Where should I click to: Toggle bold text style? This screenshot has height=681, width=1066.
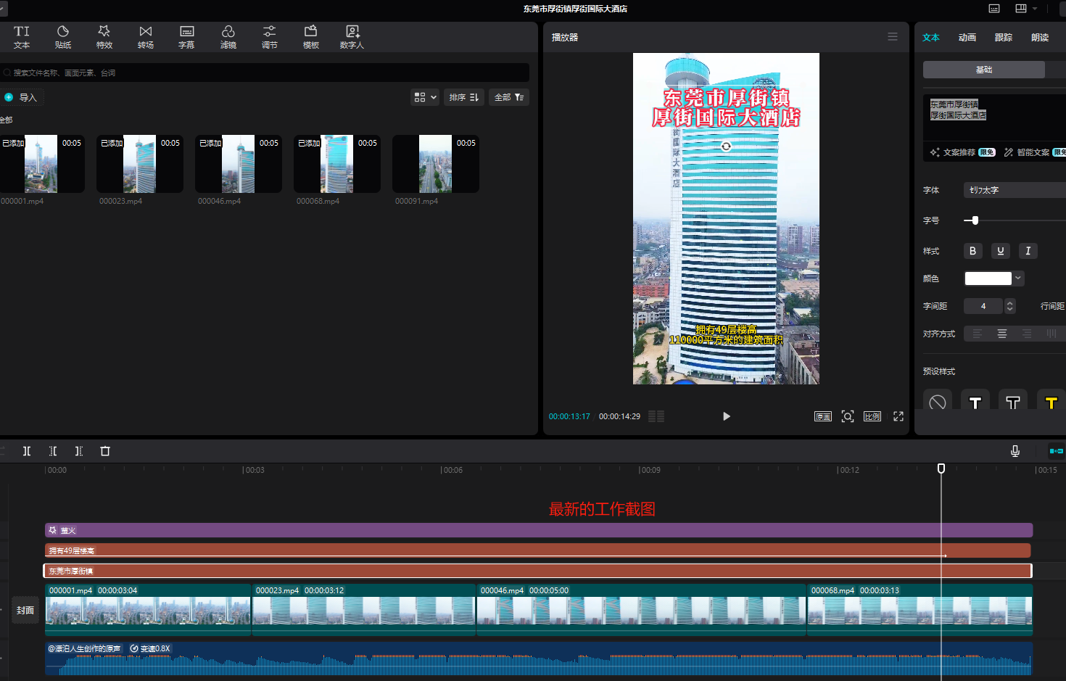pos(972,251)
